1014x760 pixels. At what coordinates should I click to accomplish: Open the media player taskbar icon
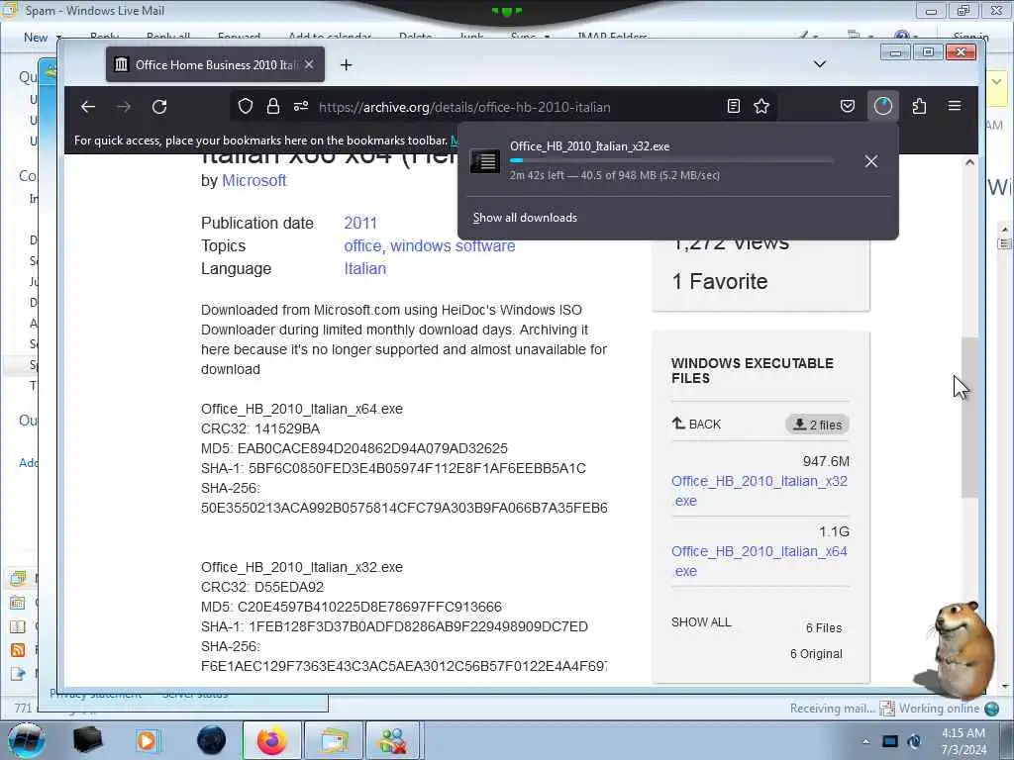[147, 740]
